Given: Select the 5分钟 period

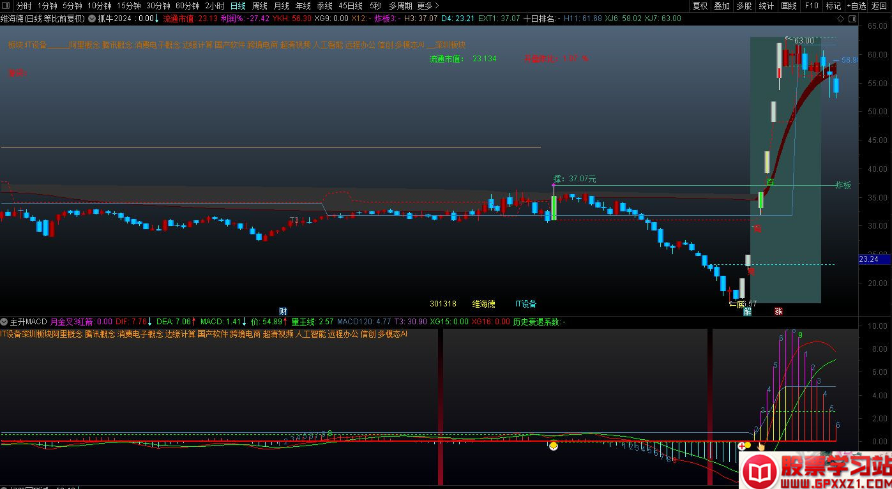Looking at the screenshot, I should click(72, 6).
